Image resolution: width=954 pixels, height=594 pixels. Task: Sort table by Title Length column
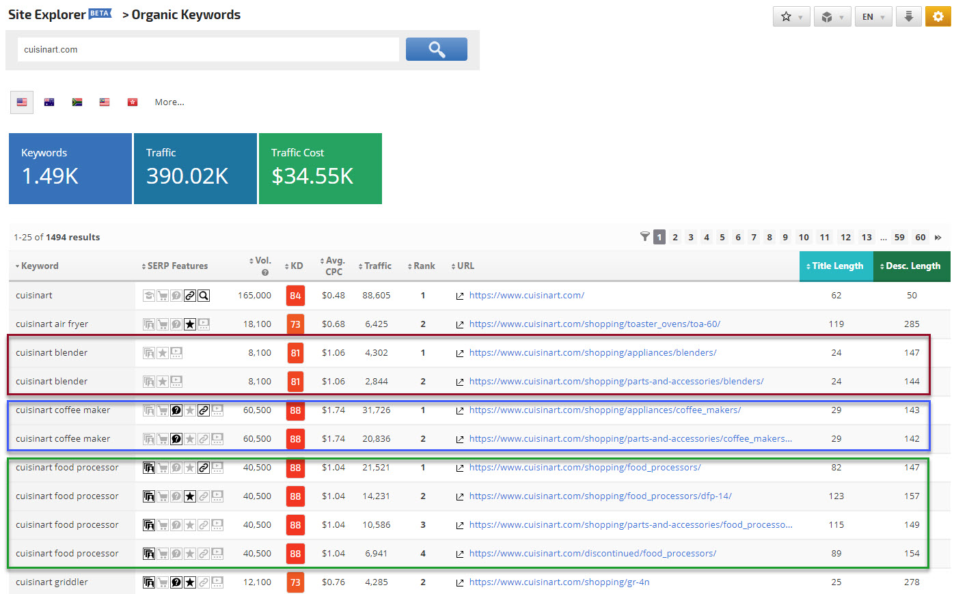[x=836, y=266]
